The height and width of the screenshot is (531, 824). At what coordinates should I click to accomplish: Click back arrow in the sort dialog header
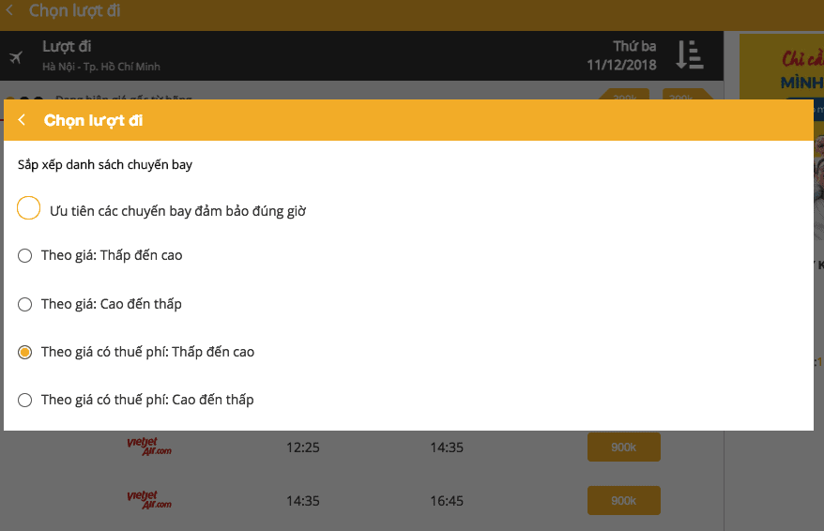[x=22, y=120]
